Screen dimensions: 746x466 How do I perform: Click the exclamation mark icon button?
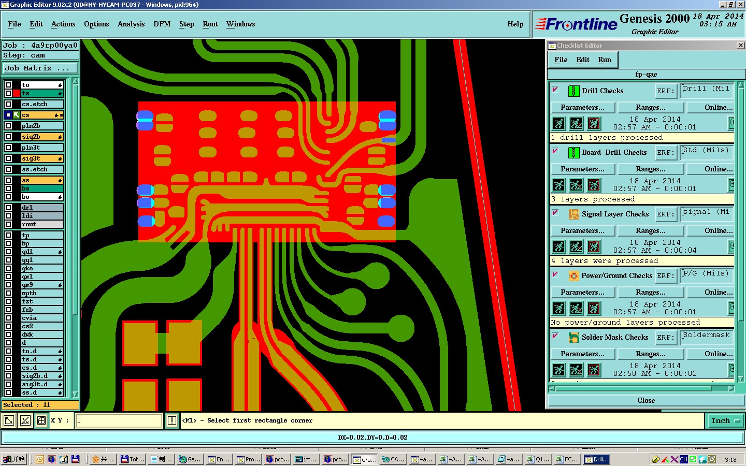(x=172, y=420)
